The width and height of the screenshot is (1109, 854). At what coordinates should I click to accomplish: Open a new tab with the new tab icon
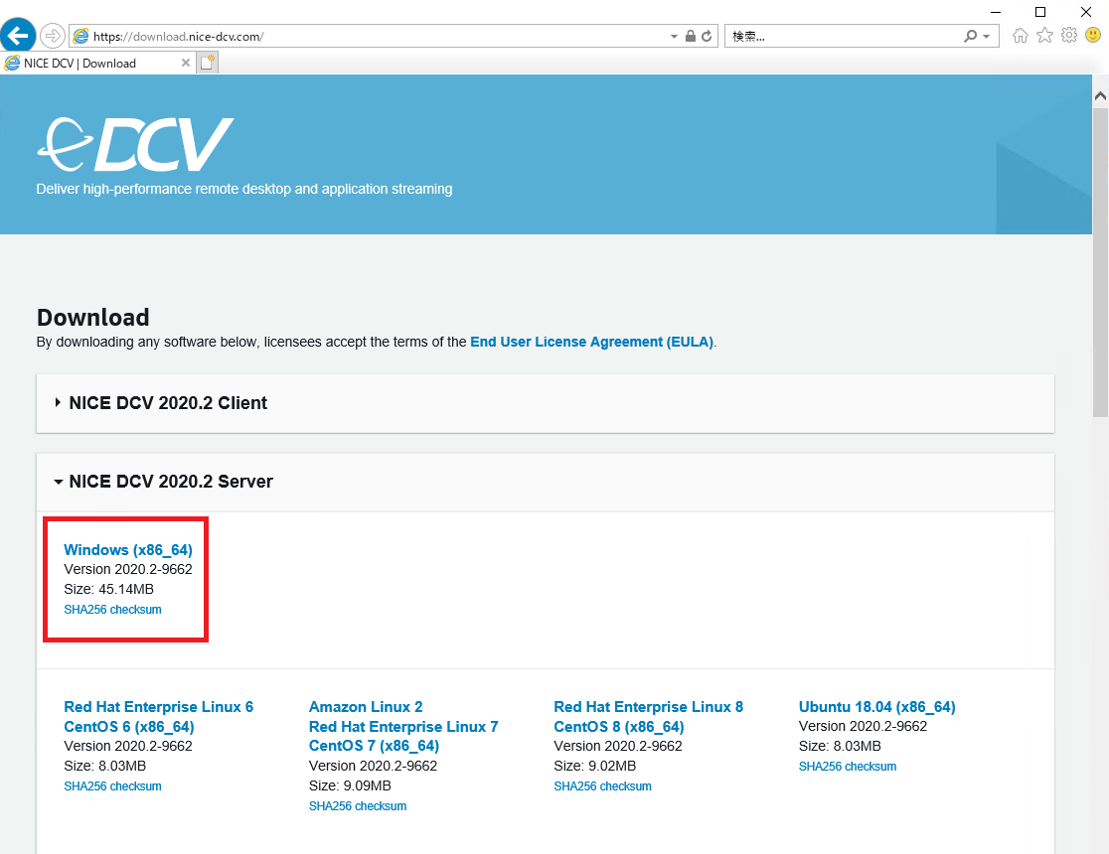207,62
